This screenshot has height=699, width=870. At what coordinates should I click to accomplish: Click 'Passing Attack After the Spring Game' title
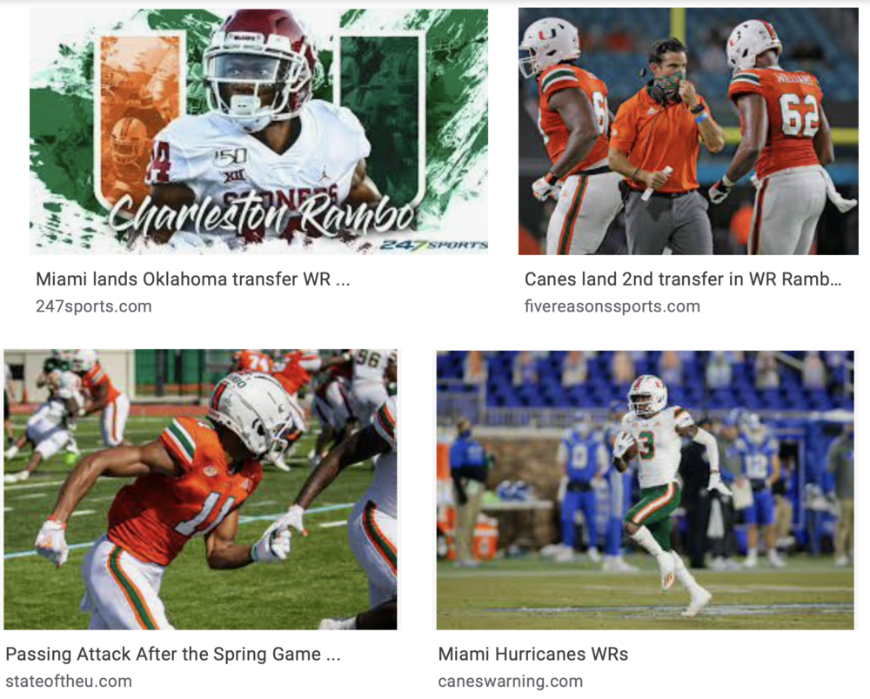point(172,654)
